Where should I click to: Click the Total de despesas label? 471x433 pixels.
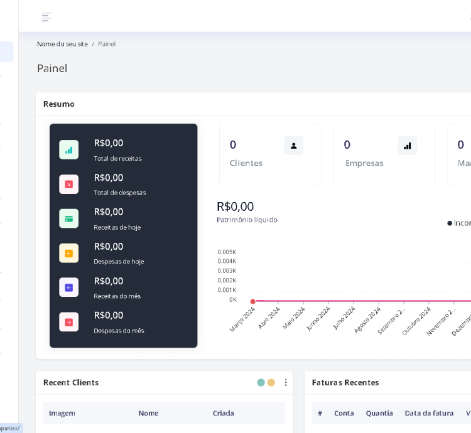tap(120, 193)
